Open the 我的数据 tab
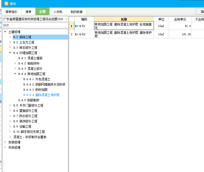Viewport: 204px width, 172px height. (x=76, y=12)
